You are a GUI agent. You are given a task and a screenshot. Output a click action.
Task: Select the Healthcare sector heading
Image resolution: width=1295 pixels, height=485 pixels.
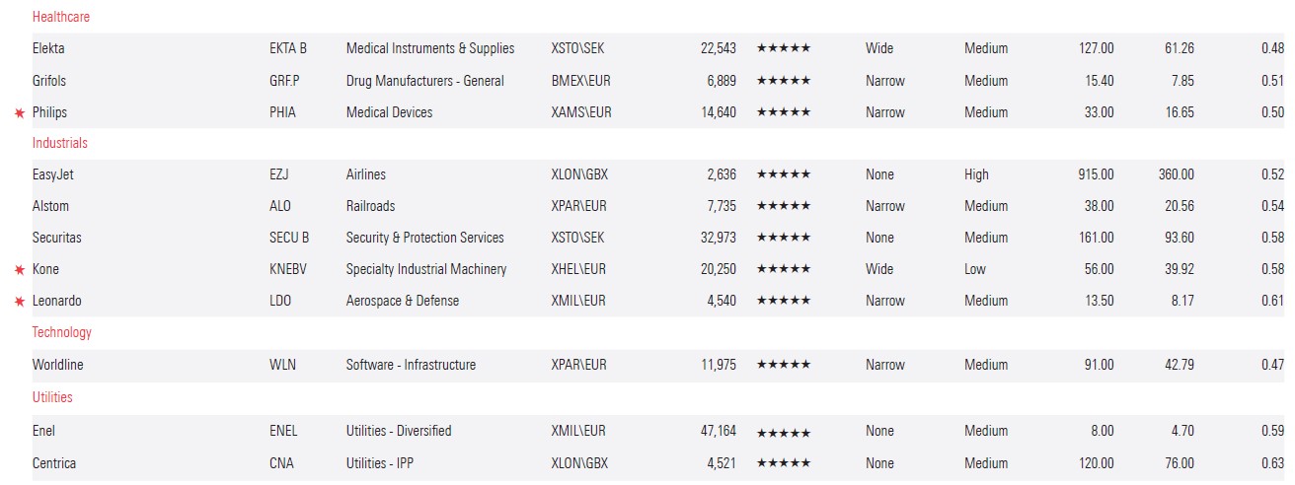click(x=61, y=17)
